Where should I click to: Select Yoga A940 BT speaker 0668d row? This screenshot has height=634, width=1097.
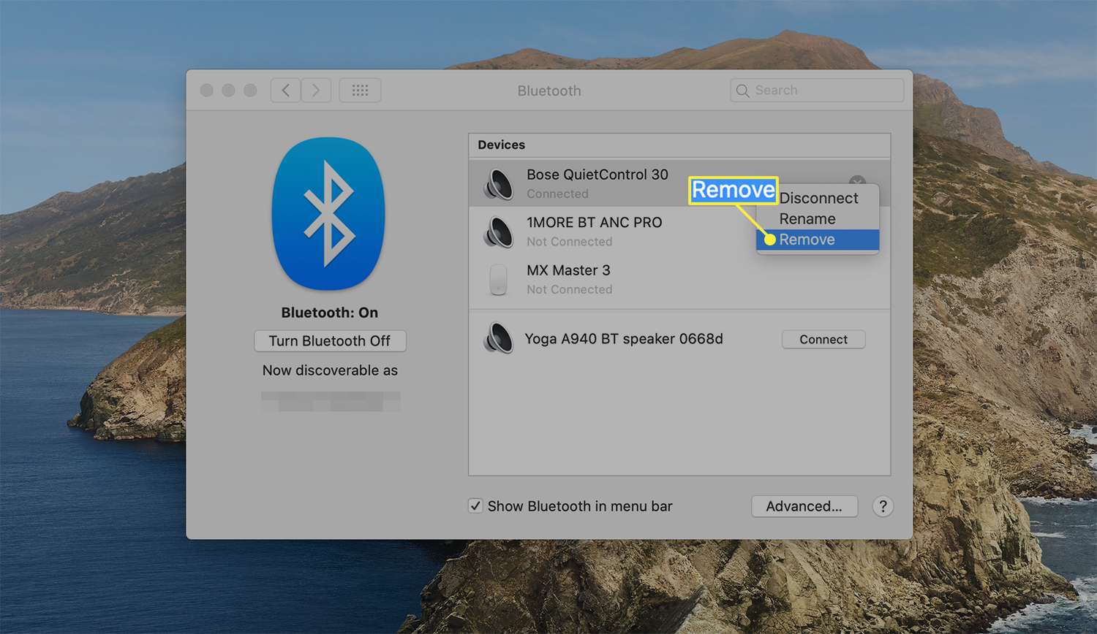[x=679, y=338]
